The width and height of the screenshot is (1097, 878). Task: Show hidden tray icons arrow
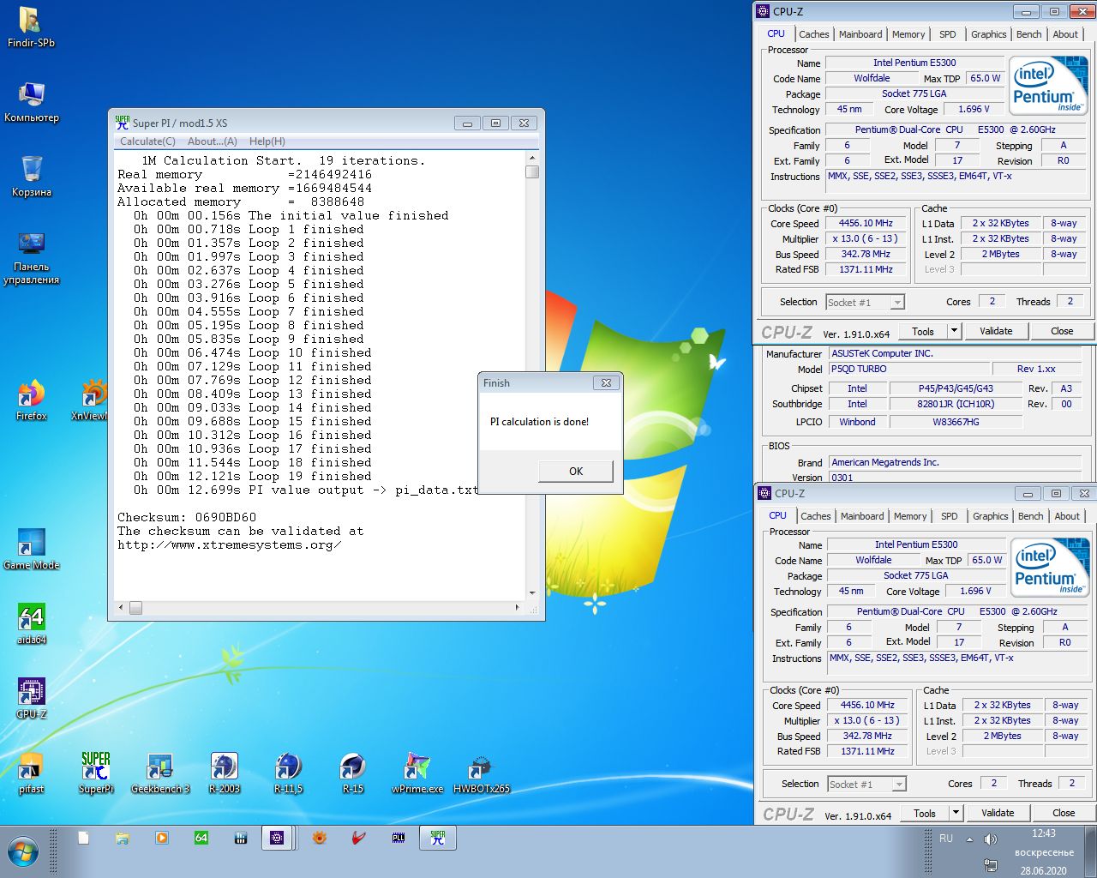coord(969,839)
